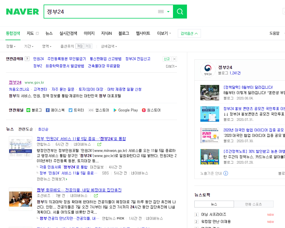
Task: Sort news by 관련도순
Action: tap(26, 129)
